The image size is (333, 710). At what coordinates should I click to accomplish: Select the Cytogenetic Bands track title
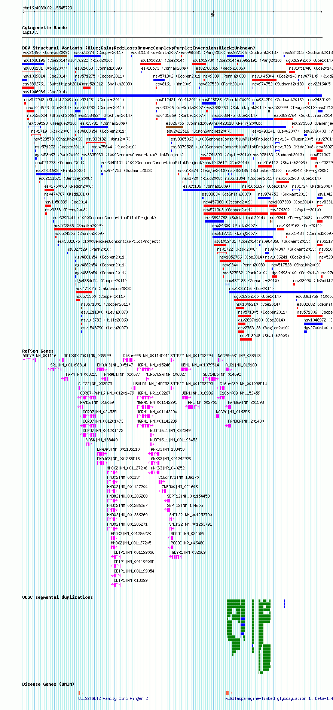[x=45, y=28]
